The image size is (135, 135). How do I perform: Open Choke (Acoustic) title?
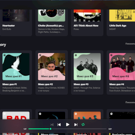click(51, 26)
